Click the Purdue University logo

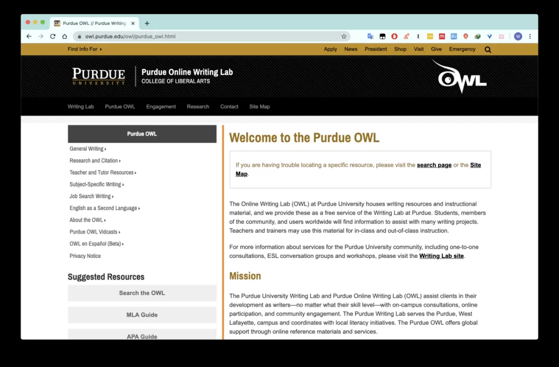(x=99, y=76)
